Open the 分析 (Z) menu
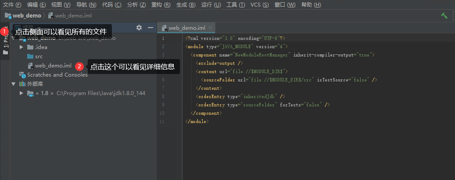Screen dimensions: 455x180 click(x=136, y=5)
